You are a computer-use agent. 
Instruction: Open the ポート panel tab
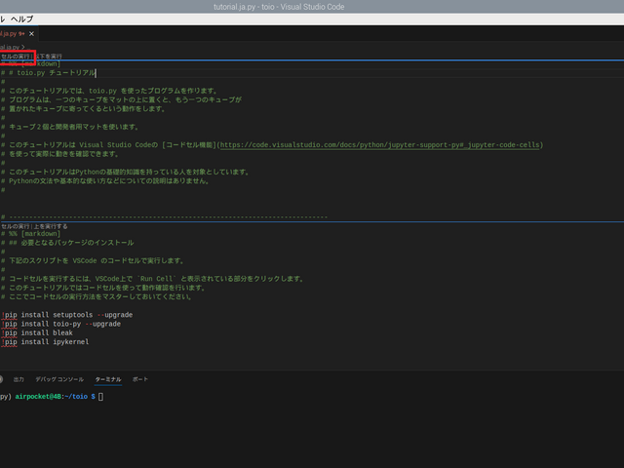140,379
